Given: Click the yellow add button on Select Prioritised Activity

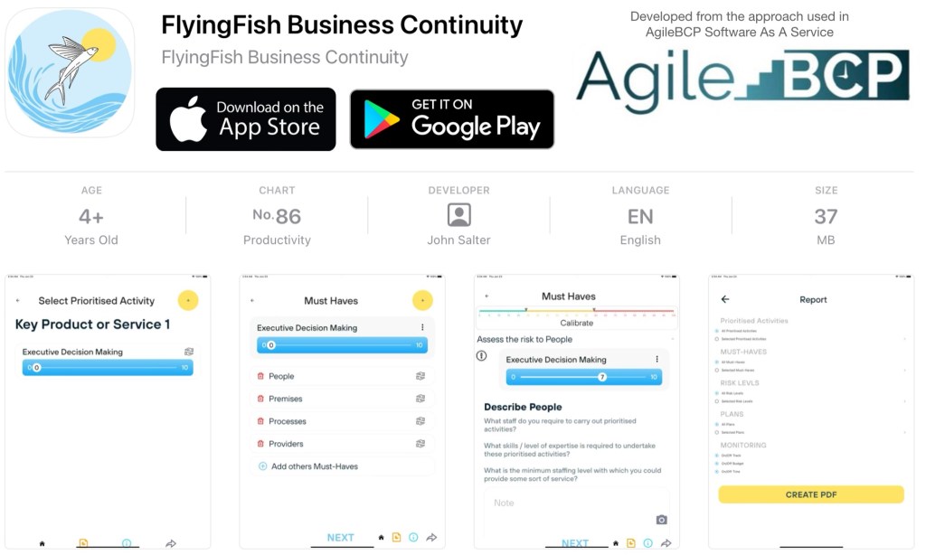Looking at the screenshot, I should tap(188, 300).
